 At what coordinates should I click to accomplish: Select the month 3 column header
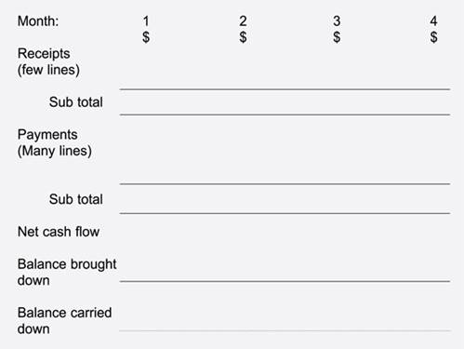click(337, 21)
